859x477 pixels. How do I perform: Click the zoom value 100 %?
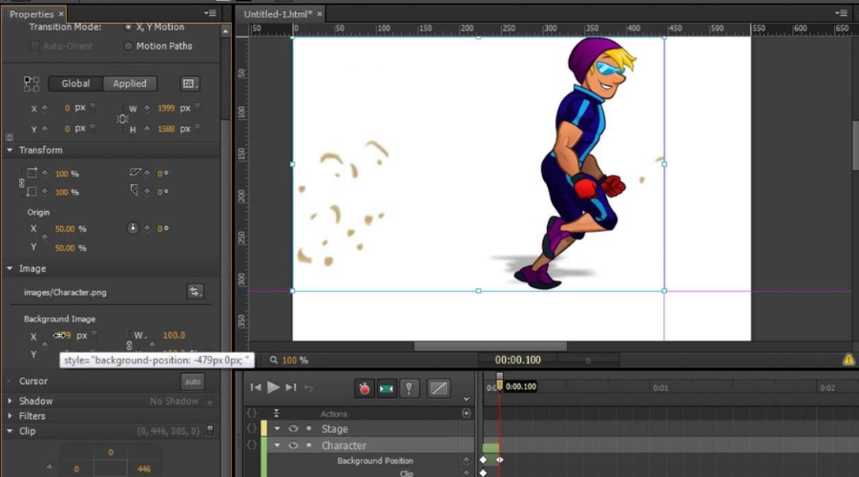click(x=295, y=361)
